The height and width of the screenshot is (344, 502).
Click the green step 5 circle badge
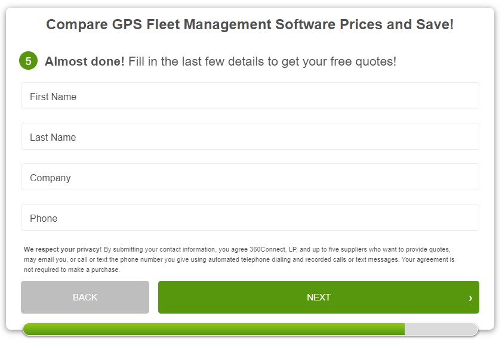[28, 61]
